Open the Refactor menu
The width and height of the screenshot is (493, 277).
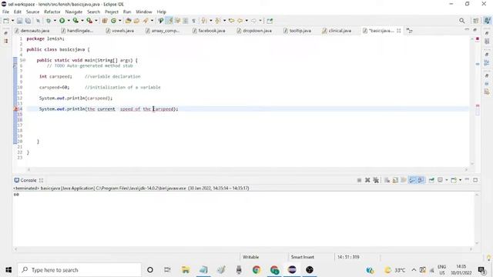point(52,12)
